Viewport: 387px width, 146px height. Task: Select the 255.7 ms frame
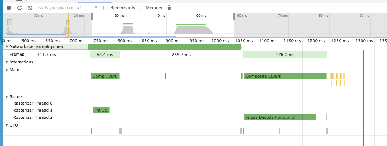[181, 55]
